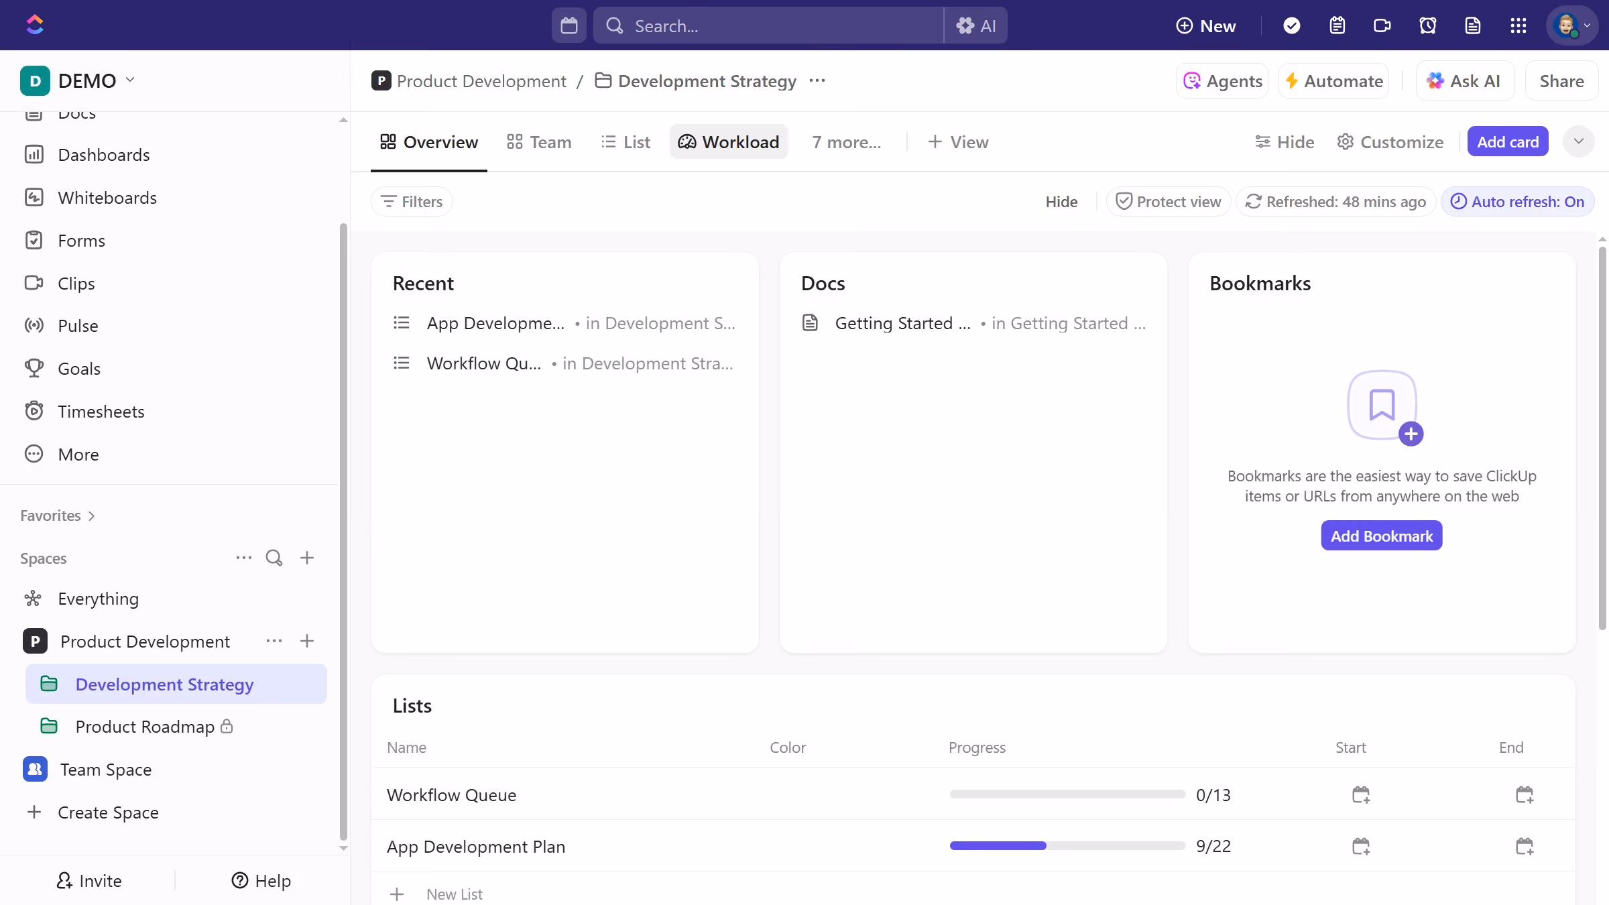Open the notepad clipboard icon in top bar
Screen dimensions: 1609x905
pos(1337,25)
